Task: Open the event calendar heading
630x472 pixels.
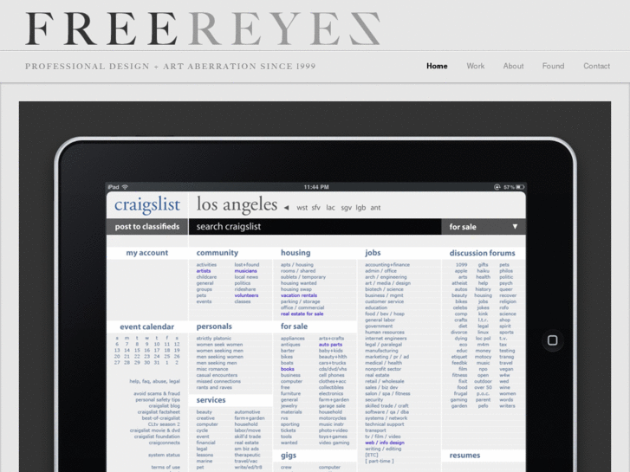Action: (x=147, y=327)
